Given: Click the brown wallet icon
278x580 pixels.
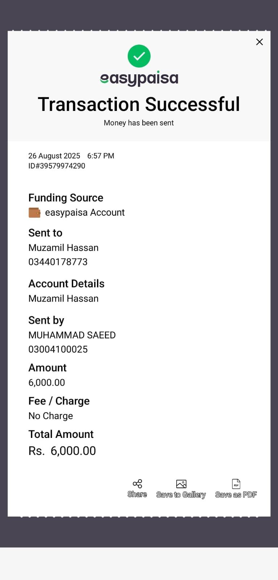Looking at the screenshot, I should coord(34,212).
